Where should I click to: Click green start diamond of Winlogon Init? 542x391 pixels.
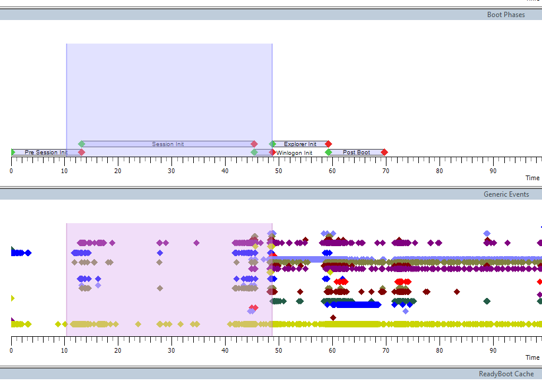click(254, 153)
